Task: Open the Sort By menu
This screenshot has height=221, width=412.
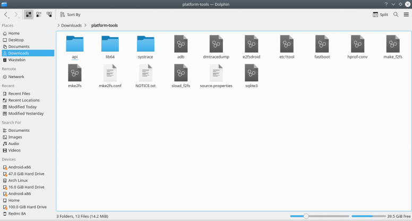Action: (x=70, y=14)
